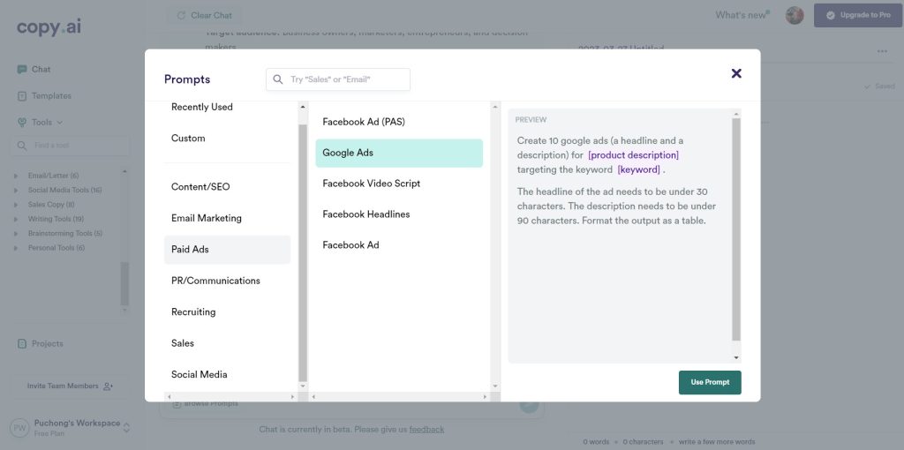
Task: Open the document three-dots menu
Action: (882, 51)
